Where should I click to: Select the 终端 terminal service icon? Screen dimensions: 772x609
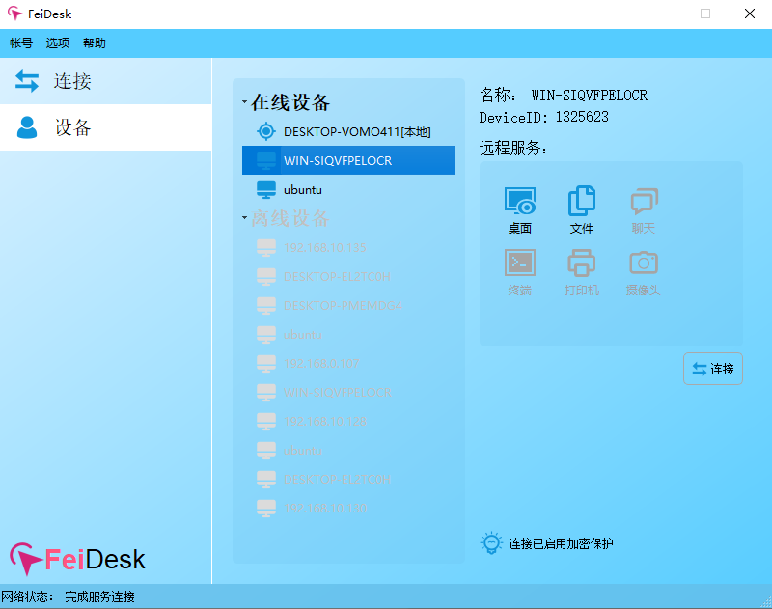[520, 272]
